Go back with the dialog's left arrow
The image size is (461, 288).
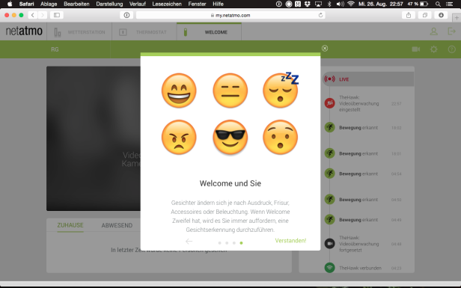point(189,242)
